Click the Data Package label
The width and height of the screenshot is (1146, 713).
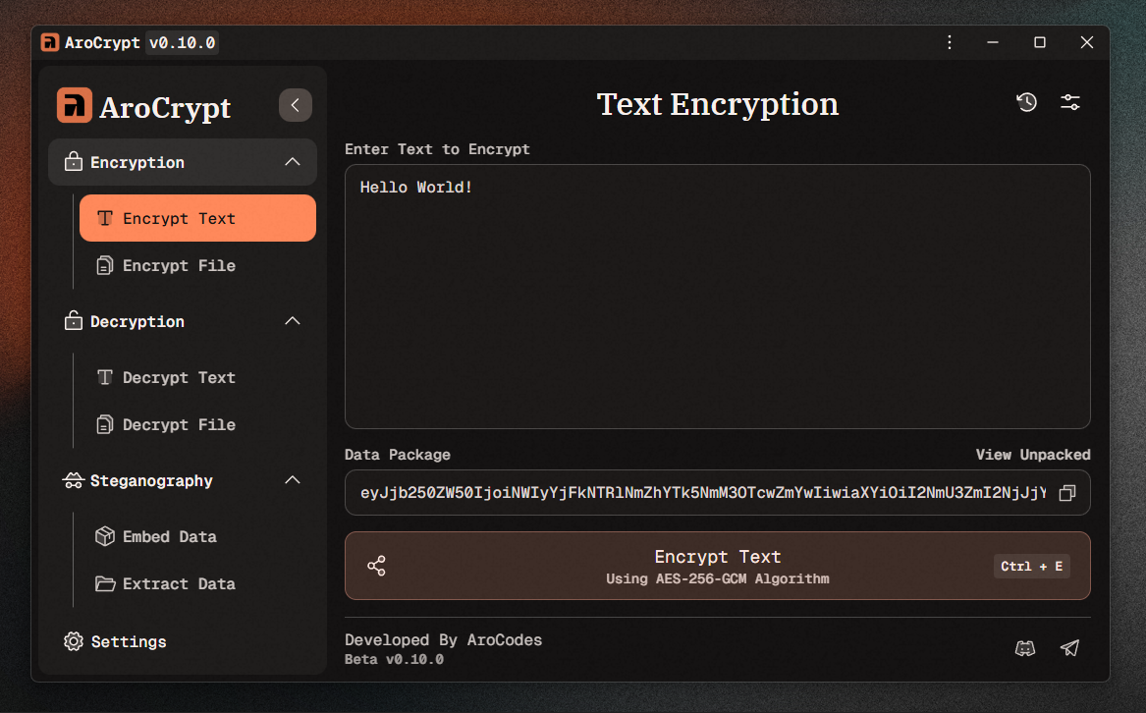tap(398, 455)
